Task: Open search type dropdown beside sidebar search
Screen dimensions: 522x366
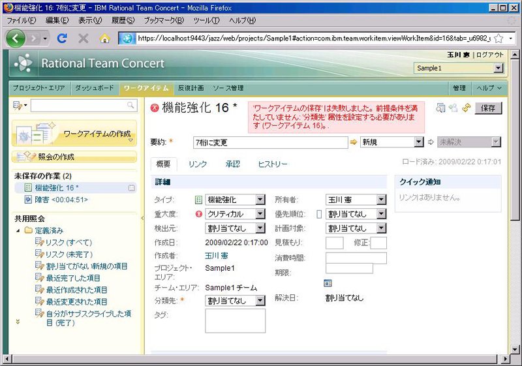Action: (20, 106)
